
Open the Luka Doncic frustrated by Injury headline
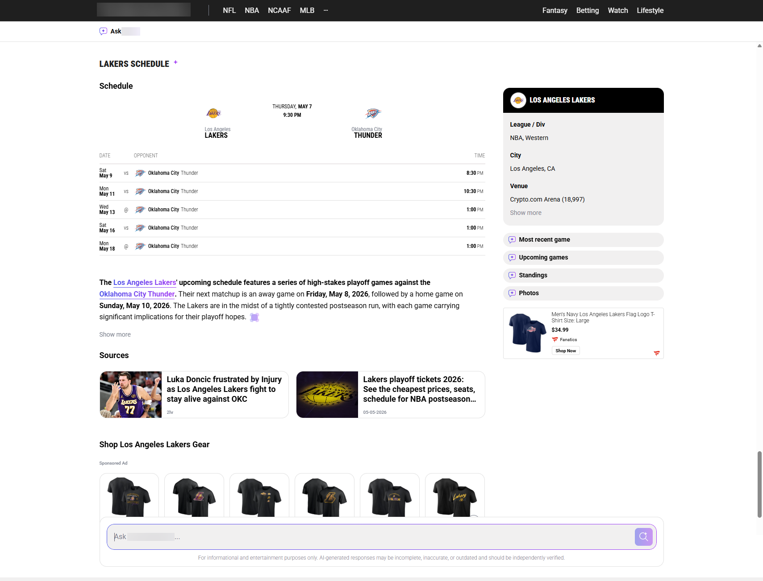(224, 389)
